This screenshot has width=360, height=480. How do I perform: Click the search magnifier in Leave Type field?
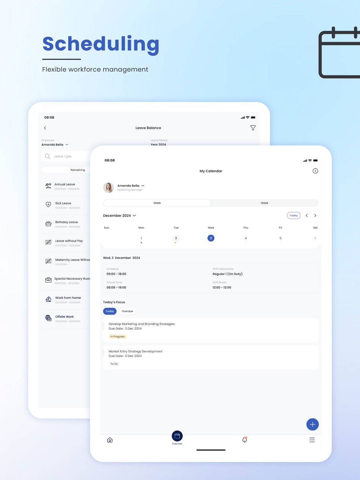click(x=48, y=156)
